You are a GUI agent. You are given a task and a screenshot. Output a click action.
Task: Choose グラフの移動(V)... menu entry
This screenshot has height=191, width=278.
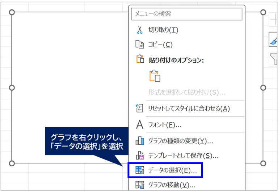pyautogui.click(x=169, y=185)
